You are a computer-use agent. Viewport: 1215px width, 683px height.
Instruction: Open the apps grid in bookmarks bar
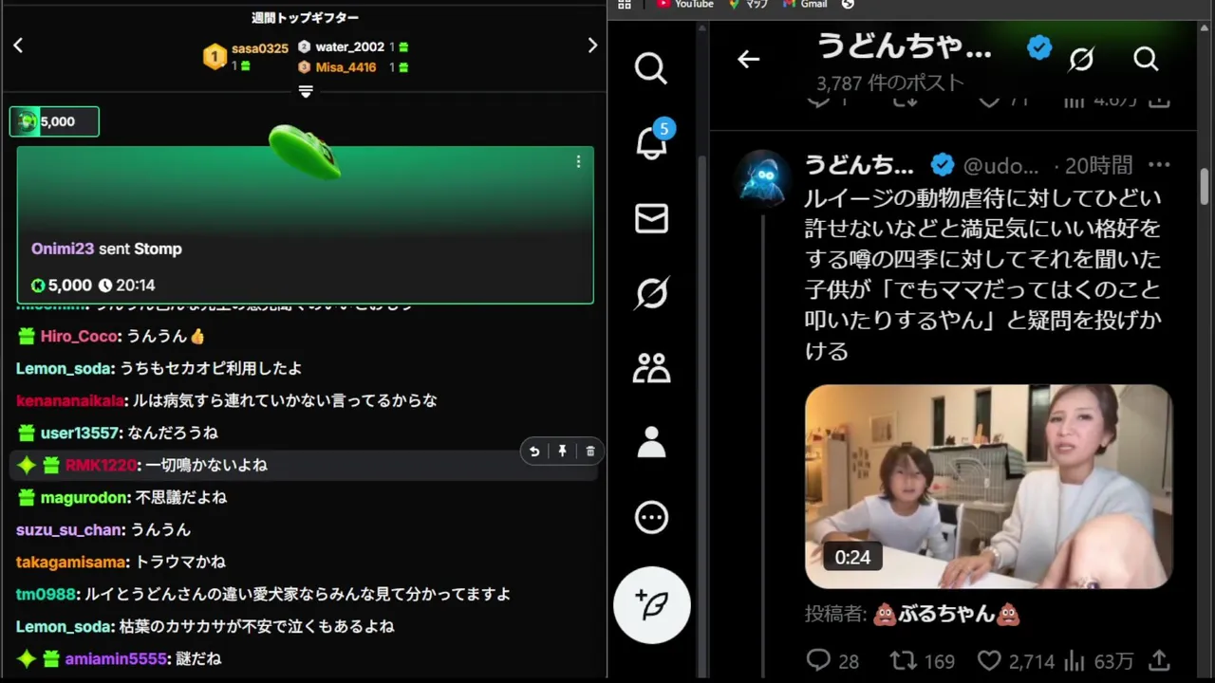click(x=625, y=5)
